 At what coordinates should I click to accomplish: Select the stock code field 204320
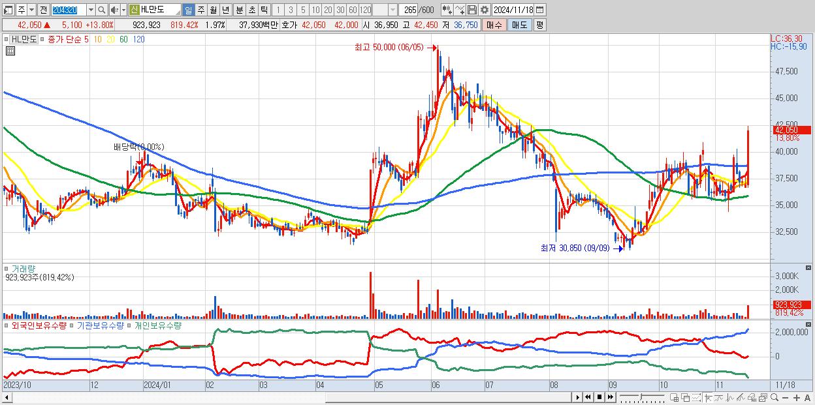click(68, 10)
